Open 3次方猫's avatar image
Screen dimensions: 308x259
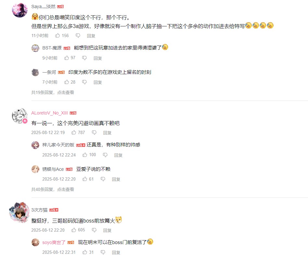click(x=19, y=212)
